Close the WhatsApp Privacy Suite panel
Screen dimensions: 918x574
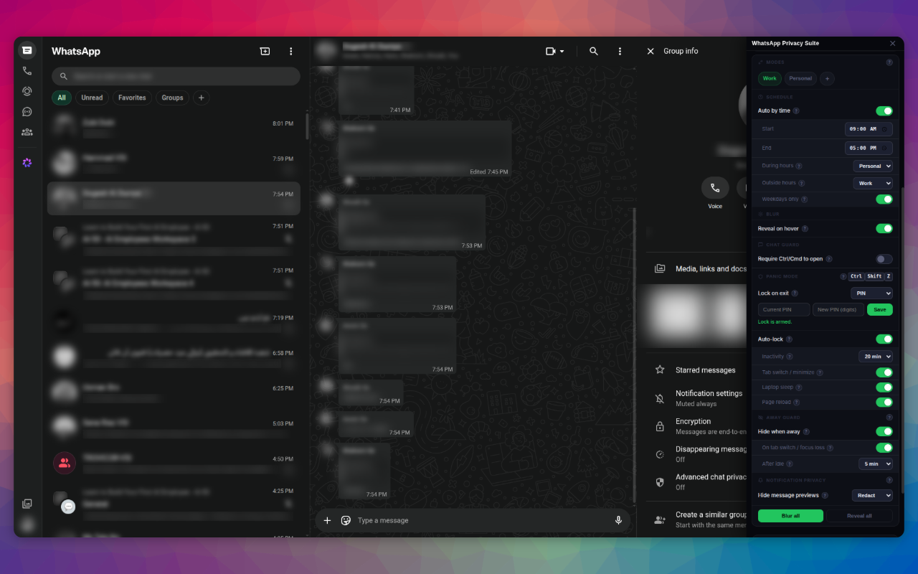[893, 44]
